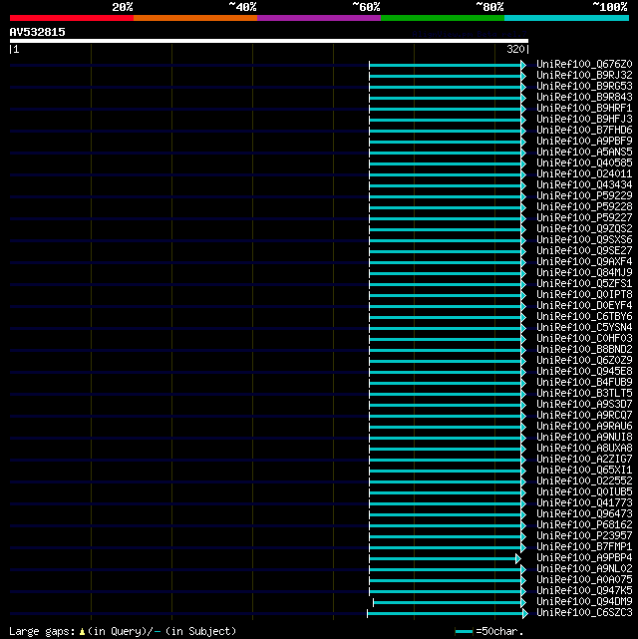The width and height of the screenshot is (638, 639).
Task: Select label UniRef100_Q945E8
Action: click(x=584, y=371)
